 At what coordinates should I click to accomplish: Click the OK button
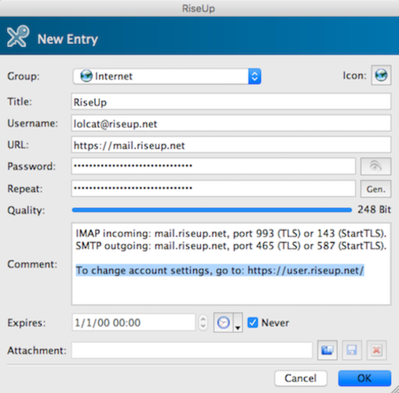pyautogui.click(x=364, y=378)
